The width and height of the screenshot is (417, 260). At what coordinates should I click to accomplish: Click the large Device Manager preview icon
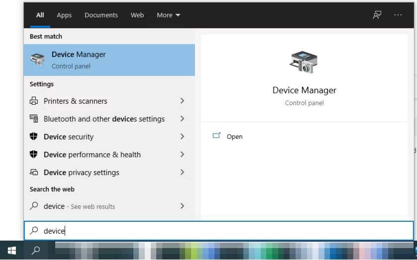304,62
